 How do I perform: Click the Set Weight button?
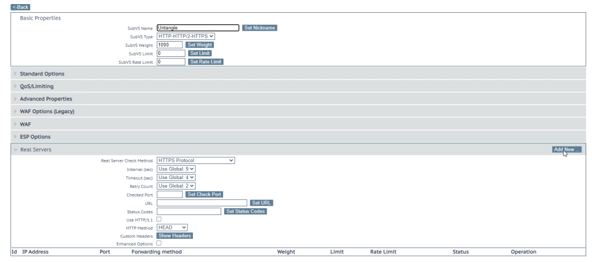coord(199,45)
